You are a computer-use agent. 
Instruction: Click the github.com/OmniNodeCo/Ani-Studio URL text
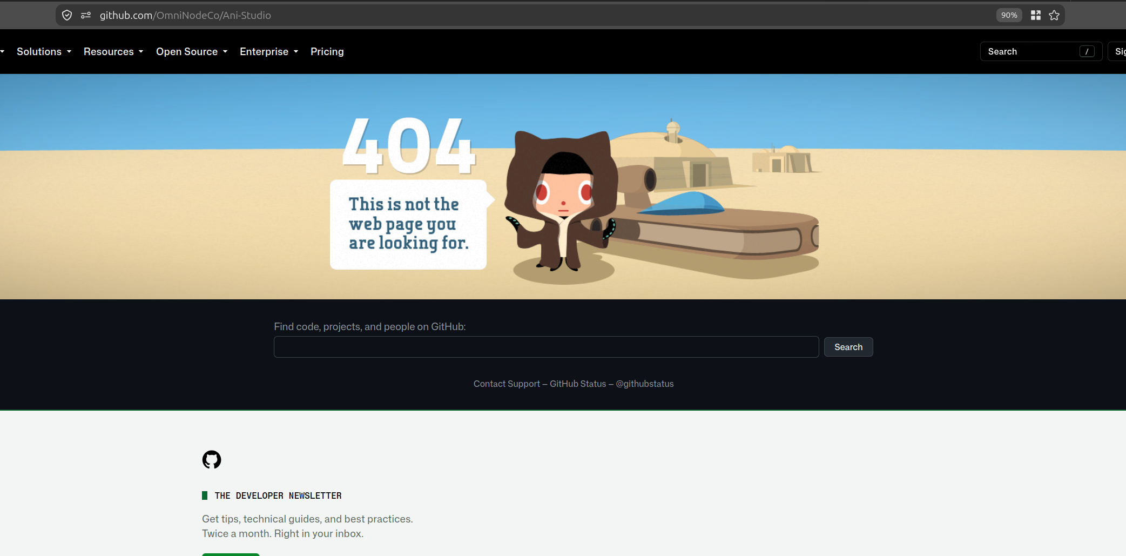pos(185,15)
